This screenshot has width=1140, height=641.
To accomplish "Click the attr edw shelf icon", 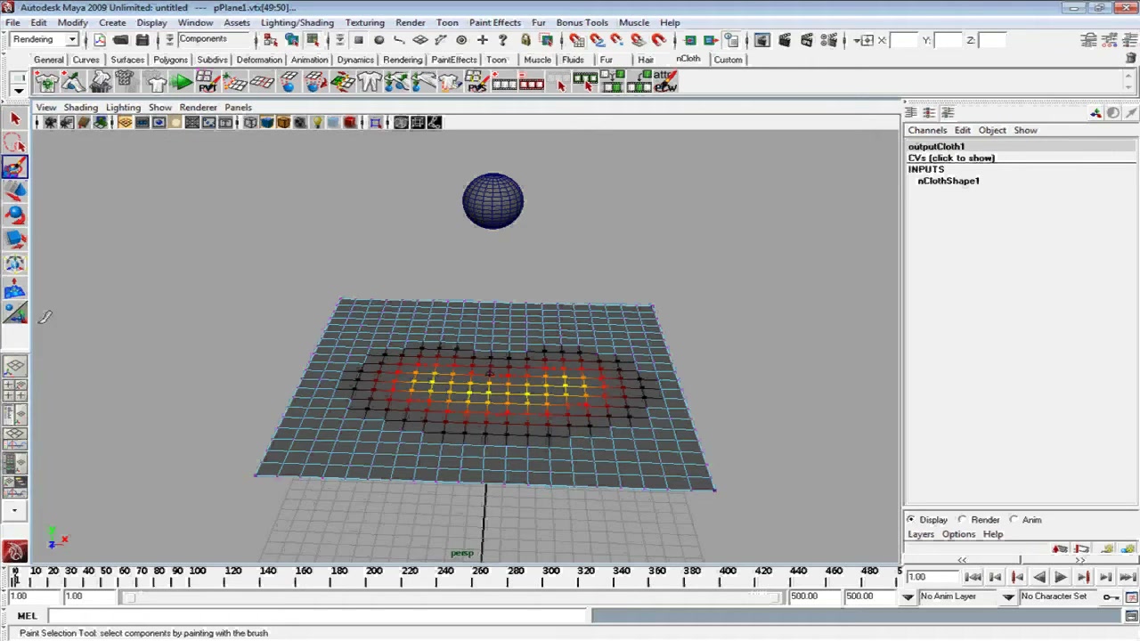I will click(x=665, y=82).
